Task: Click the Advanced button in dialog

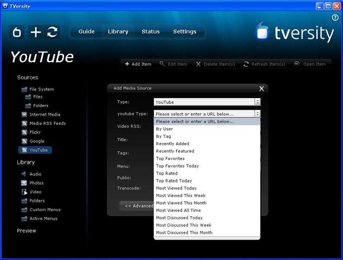Action: pyautogui.click(x=138, y=206)
